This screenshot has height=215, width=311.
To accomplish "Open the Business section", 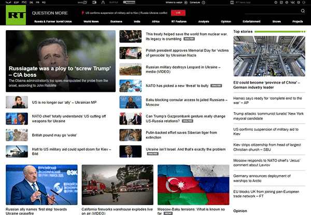I will pyautogui.click(x=116, y=21).
